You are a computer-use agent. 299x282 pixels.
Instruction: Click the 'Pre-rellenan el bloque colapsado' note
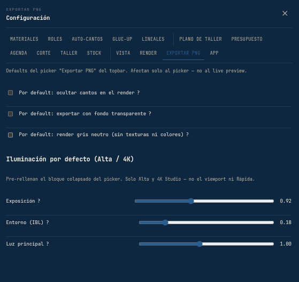point(131,179)
